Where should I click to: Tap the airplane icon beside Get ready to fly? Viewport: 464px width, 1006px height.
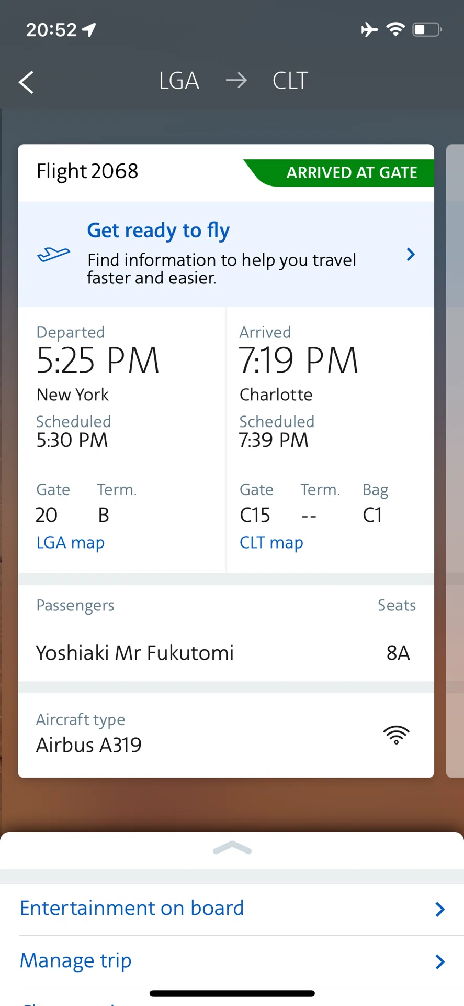[53, 255]
